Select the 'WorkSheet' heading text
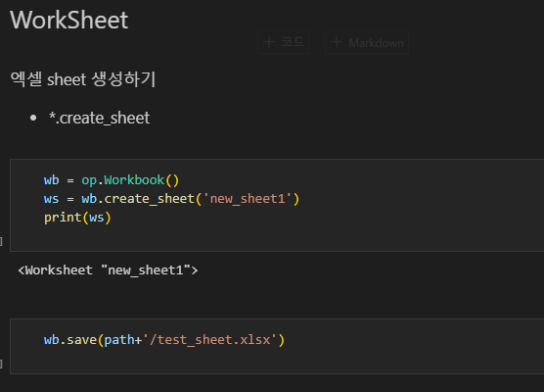 69,21
